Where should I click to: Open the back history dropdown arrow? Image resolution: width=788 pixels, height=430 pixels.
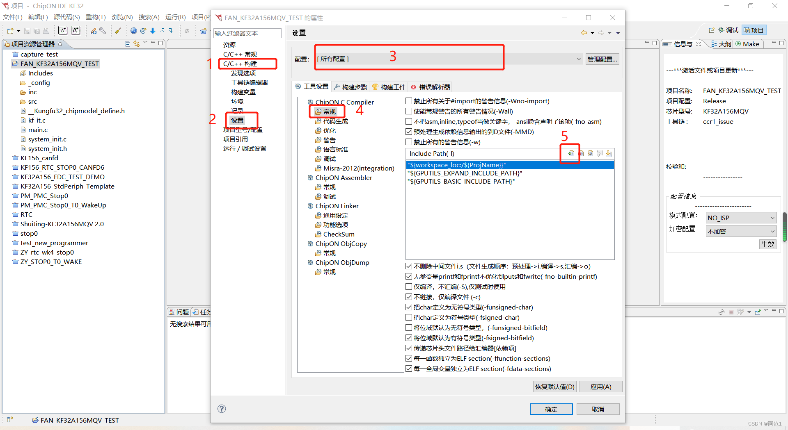[592, 33]
